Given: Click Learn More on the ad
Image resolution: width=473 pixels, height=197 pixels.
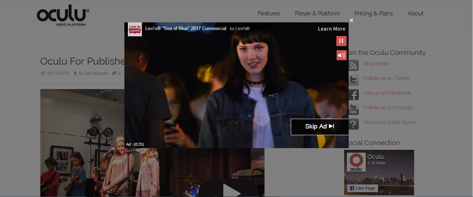Looking at the screenshot, I should click(x=331, y=29).
